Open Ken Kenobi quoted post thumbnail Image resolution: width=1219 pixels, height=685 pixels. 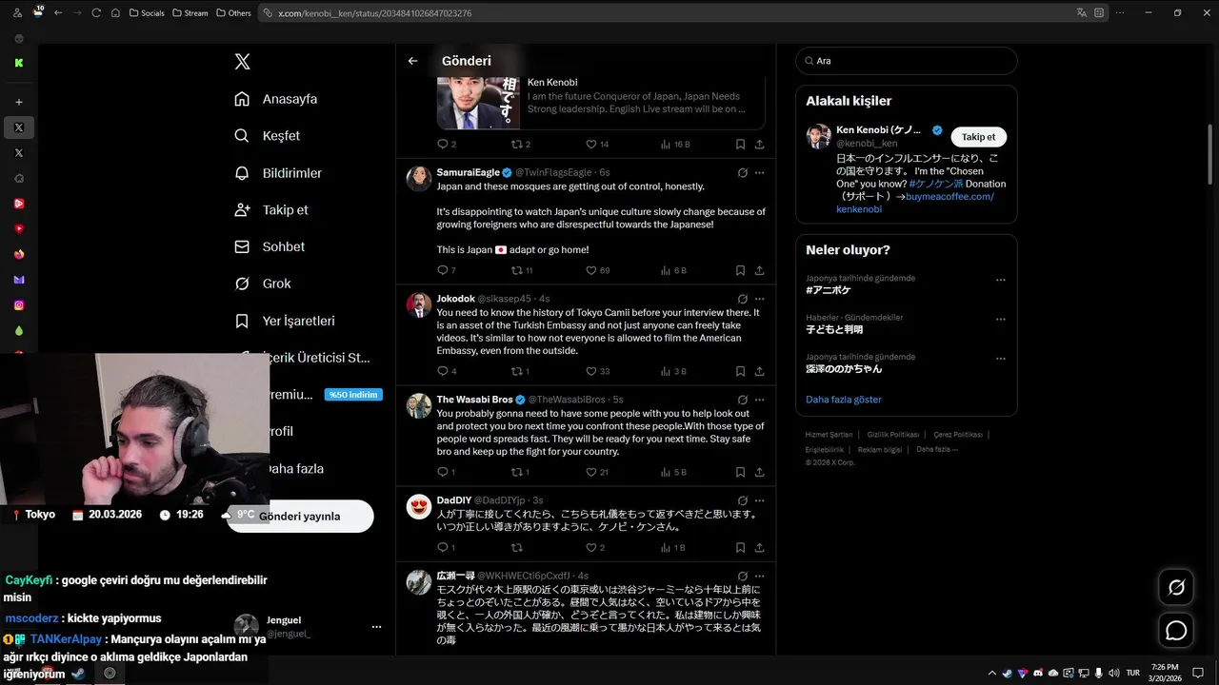478,103
